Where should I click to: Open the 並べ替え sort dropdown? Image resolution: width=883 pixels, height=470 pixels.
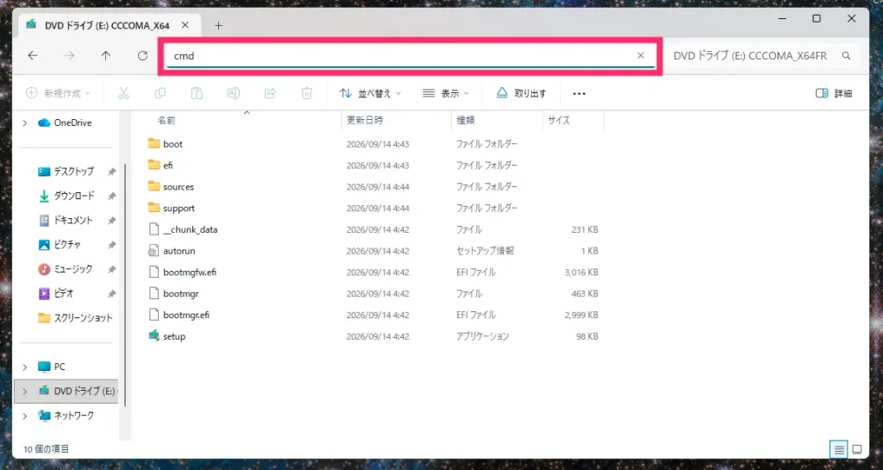click(370, 93)
